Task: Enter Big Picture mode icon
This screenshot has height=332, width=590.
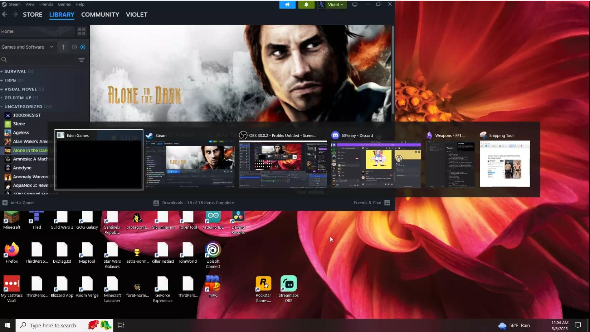Action: tap(355, 4)
